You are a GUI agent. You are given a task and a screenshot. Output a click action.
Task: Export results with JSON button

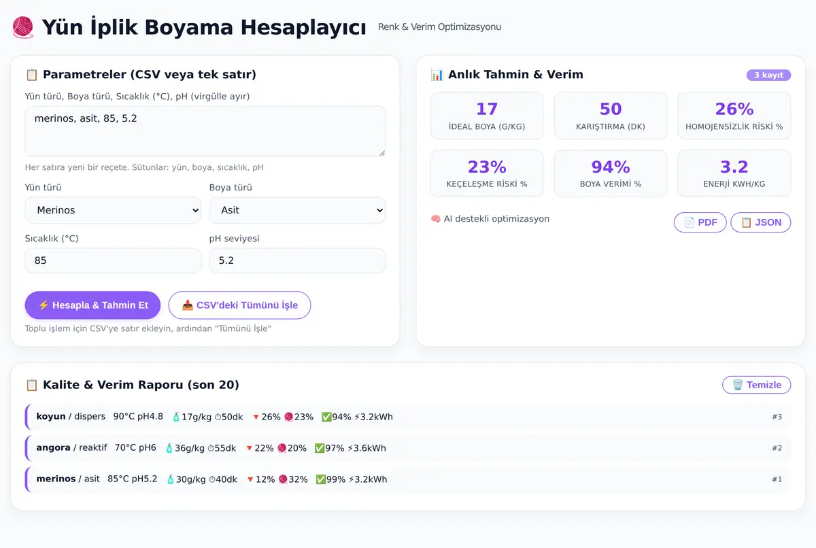[761, 222]
